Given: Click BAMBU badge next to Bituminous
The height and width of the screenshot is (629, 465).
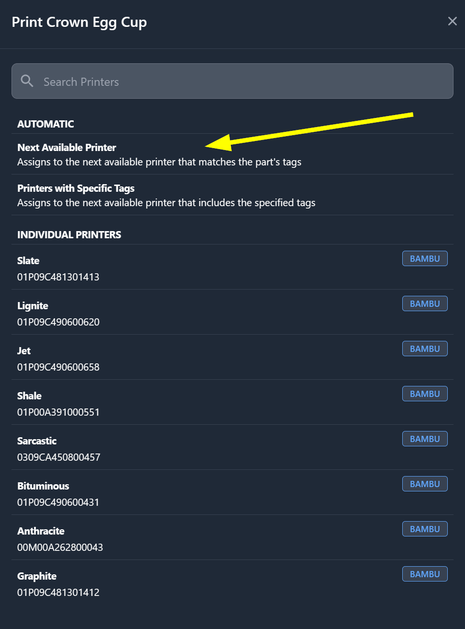Looking at the screenshot, I should [425, 484].
